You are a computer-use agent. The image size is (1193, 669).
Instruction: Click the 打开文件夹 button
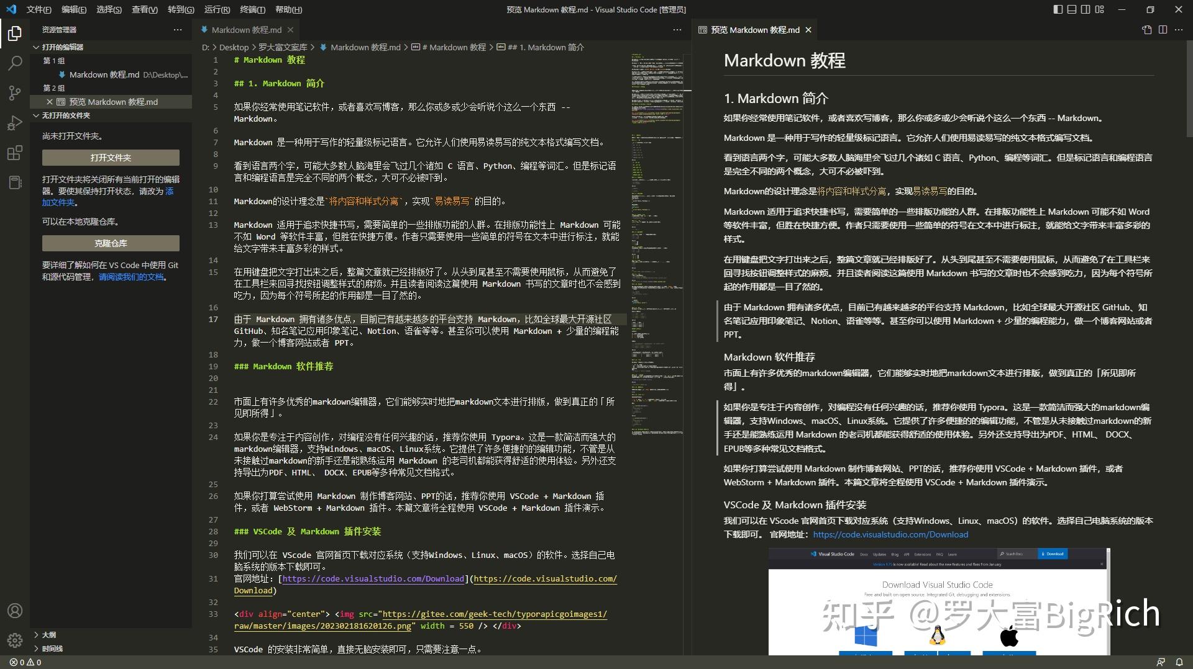point(111,158)
